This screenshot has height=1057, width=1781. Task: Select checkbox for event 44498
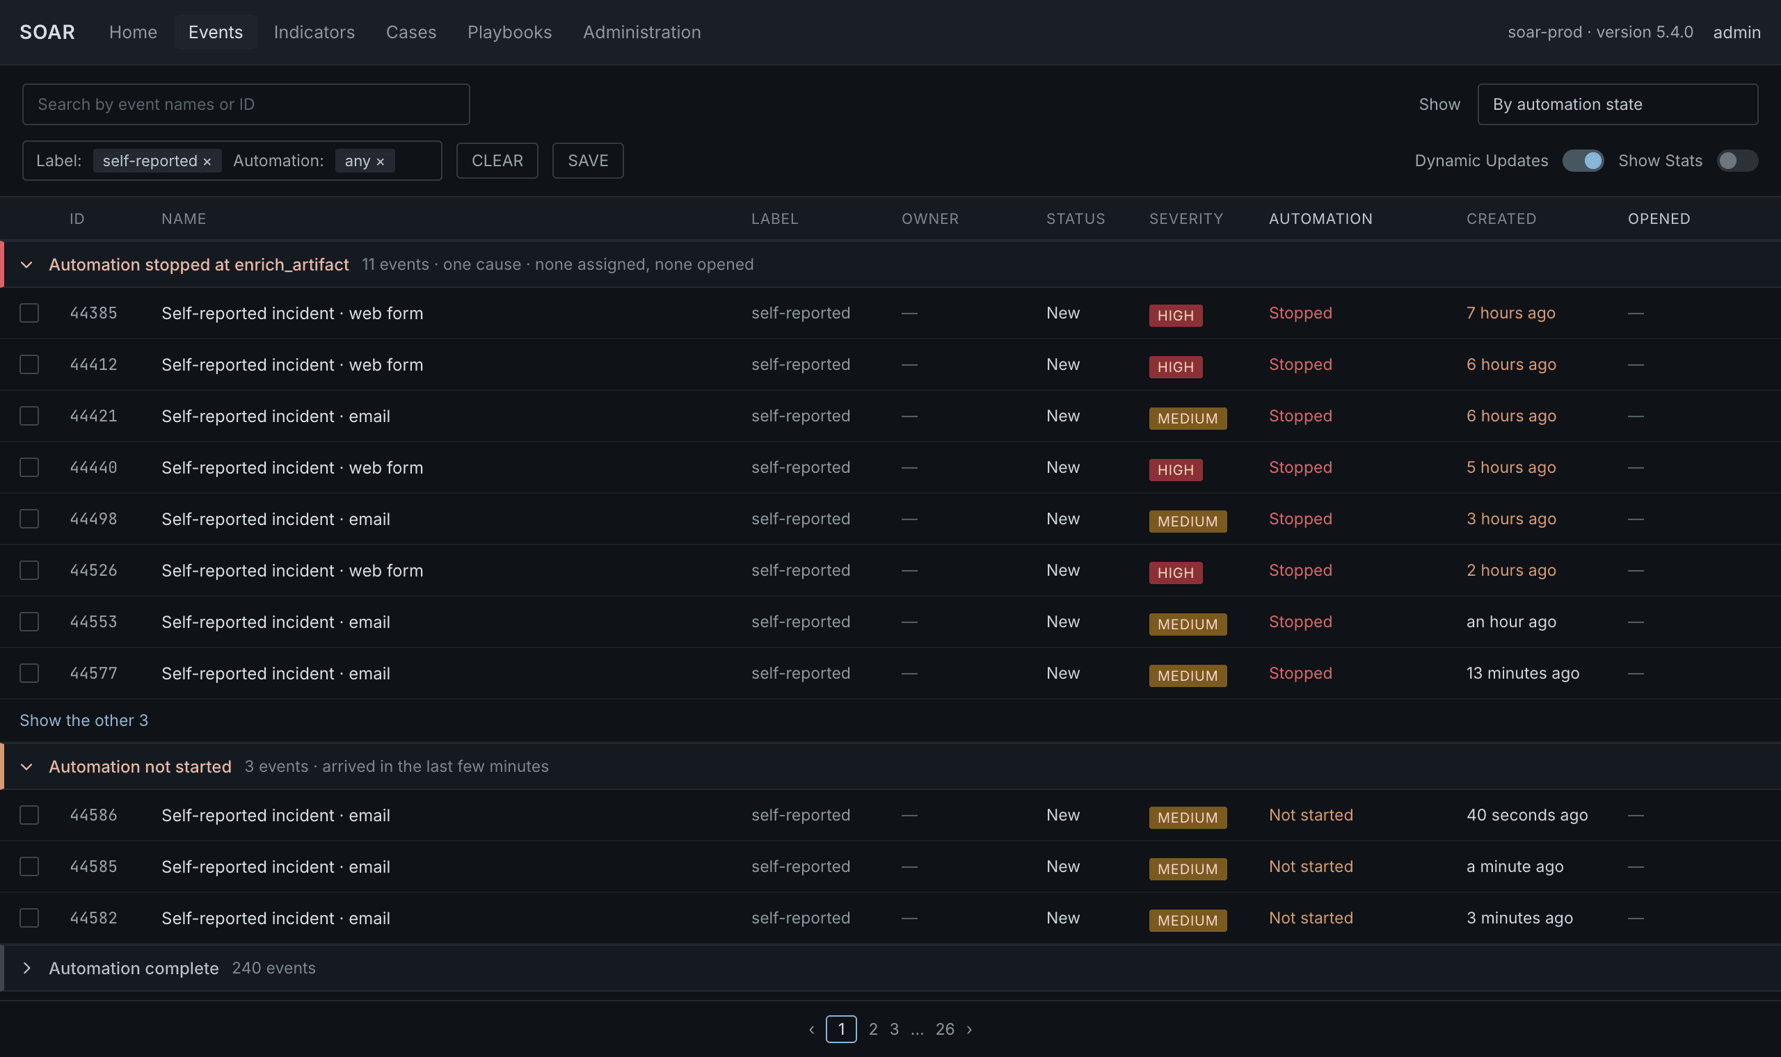click(x=29, y=519)
